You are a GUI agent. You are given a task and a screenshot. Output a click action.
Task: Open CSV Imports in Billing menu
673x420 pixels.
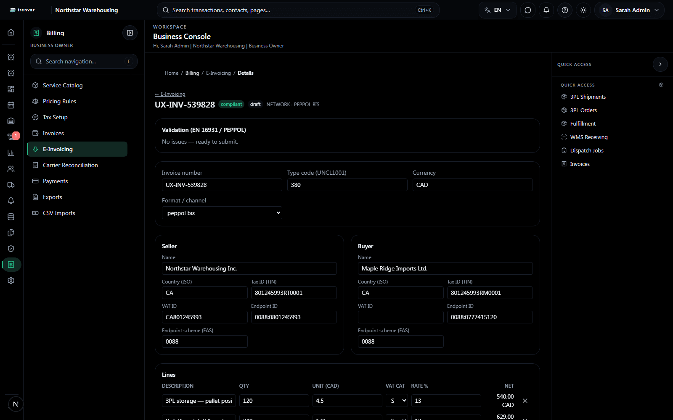(77, 213)
